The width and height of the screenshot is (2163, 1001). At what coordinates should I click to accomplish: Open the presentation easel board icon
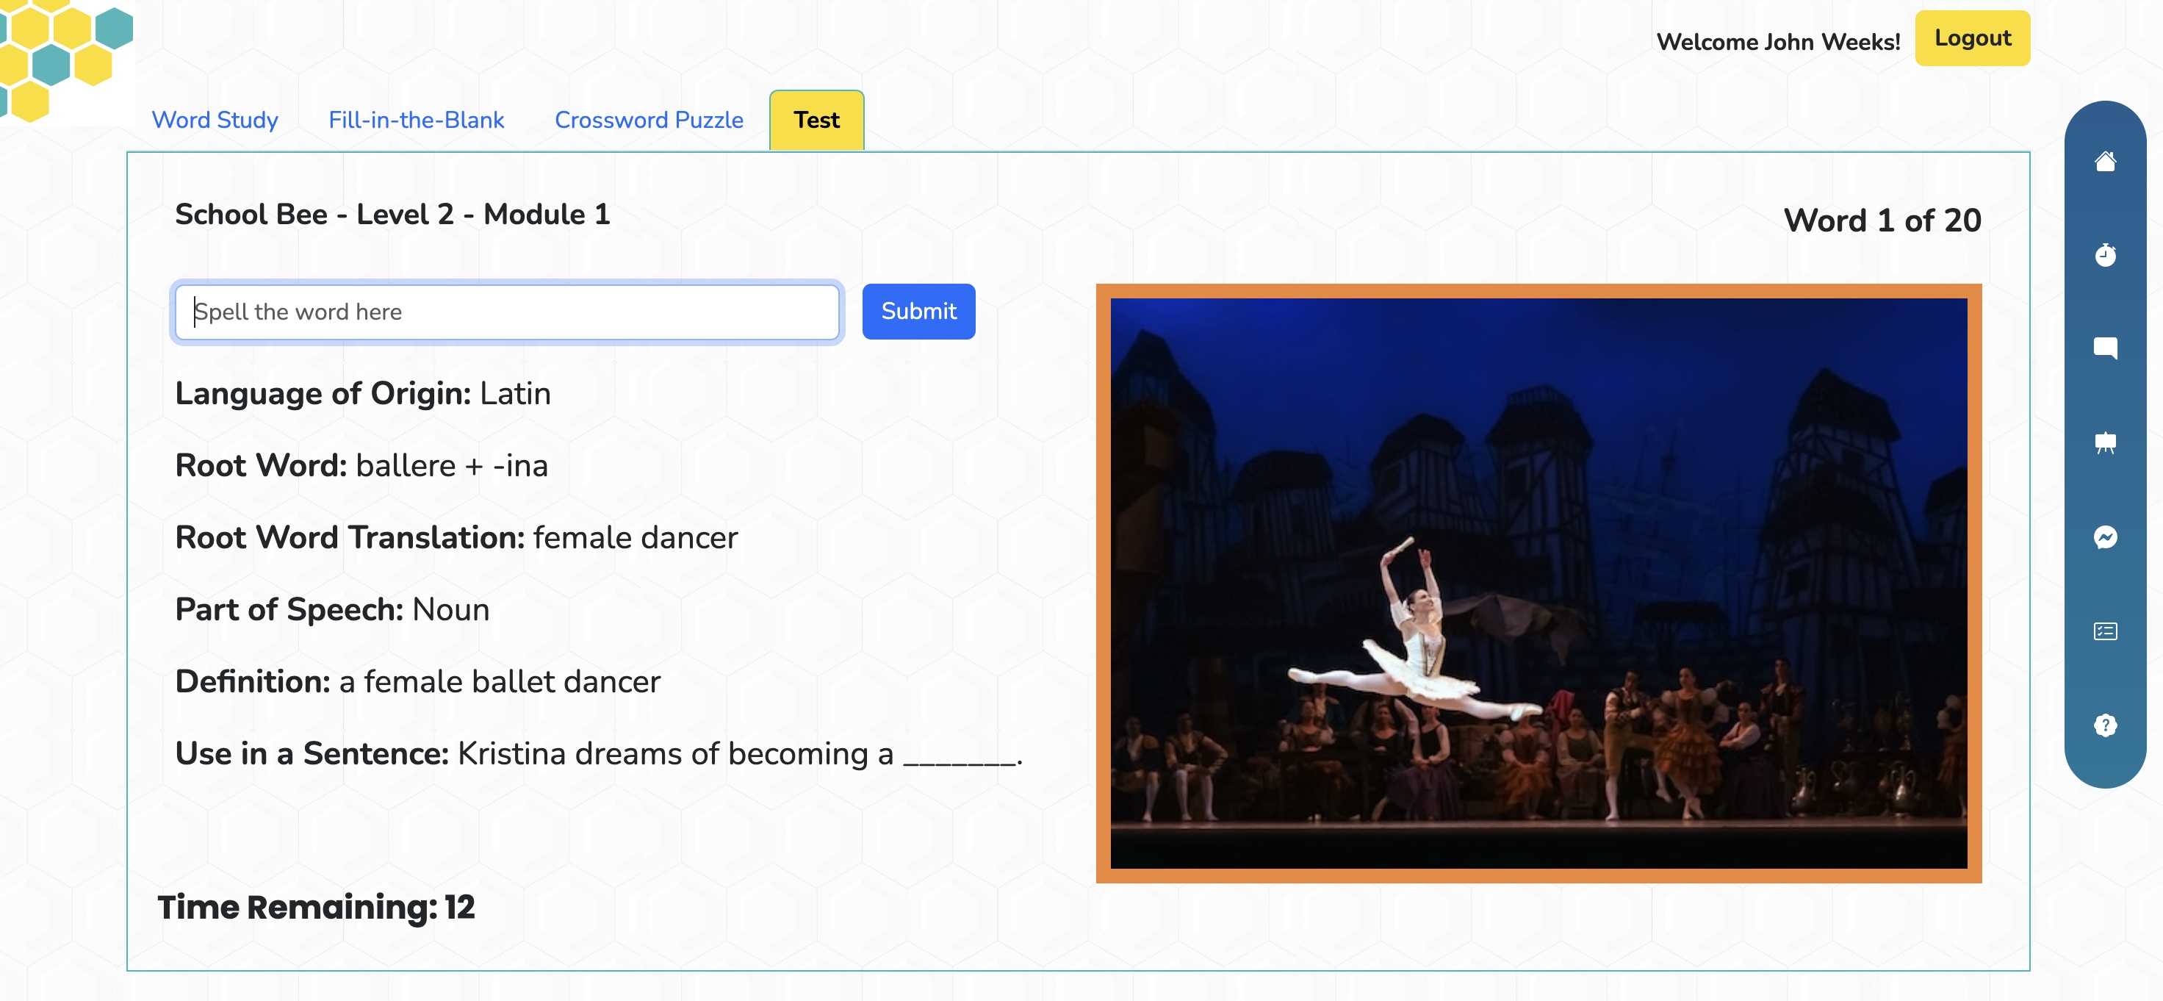click(x=2104, y=442)
